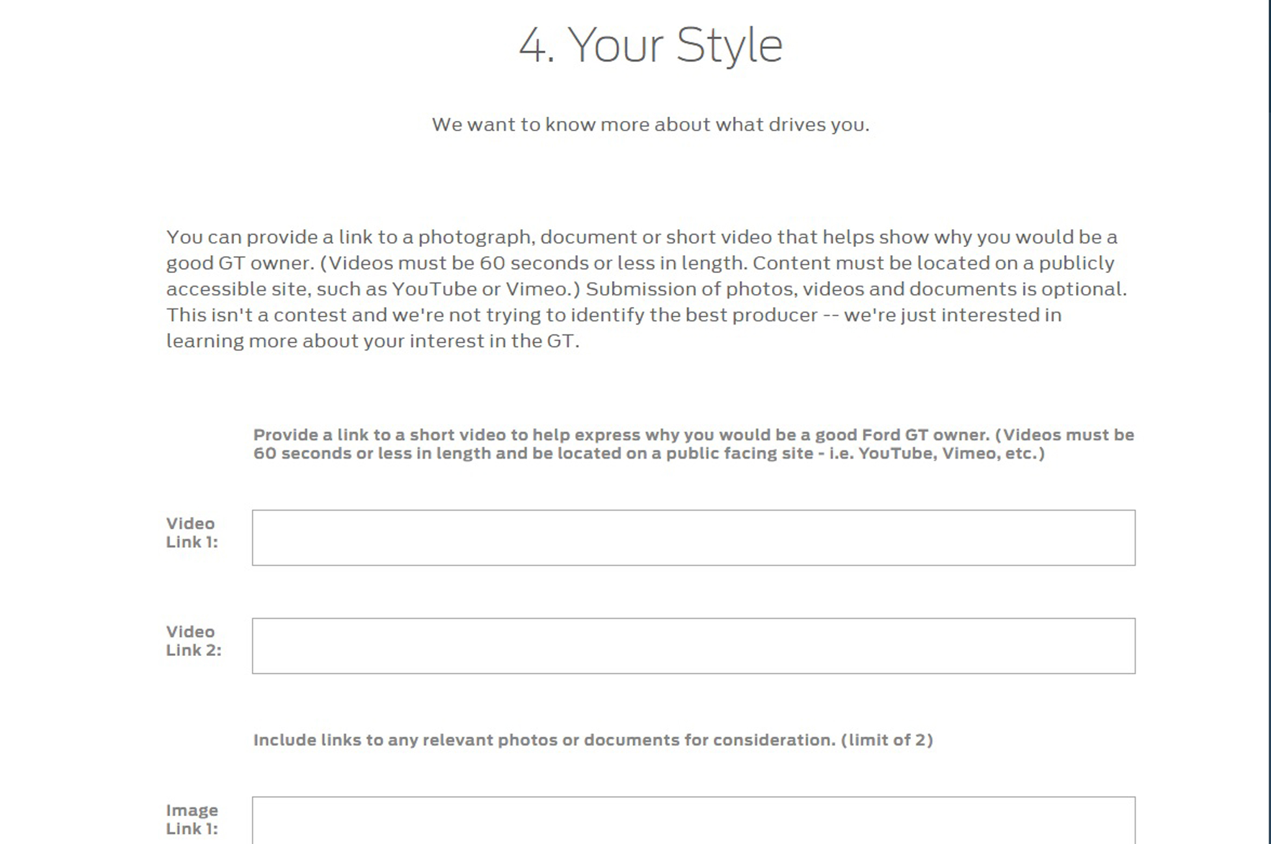Click the '(limit of 2)' text

tap(887, 740)
